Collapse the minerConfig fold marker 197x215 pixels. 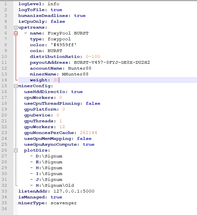coord(16,86)
